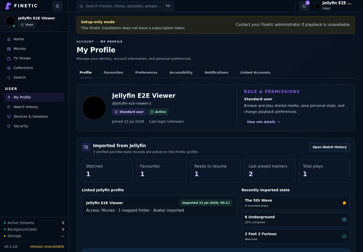Open Watch History in the sidebar
This screenshot has height=252, width=363.
(34, 107)
